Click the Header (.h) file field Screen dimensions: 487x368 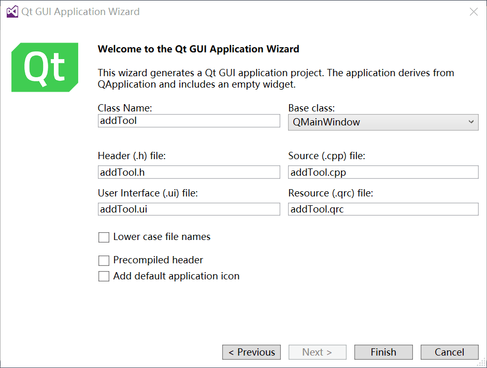tap(189, 172)
